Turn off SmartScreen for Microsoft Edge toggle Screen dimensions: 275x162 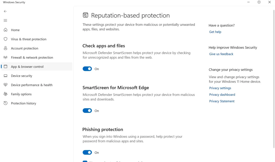pos(87,111)
